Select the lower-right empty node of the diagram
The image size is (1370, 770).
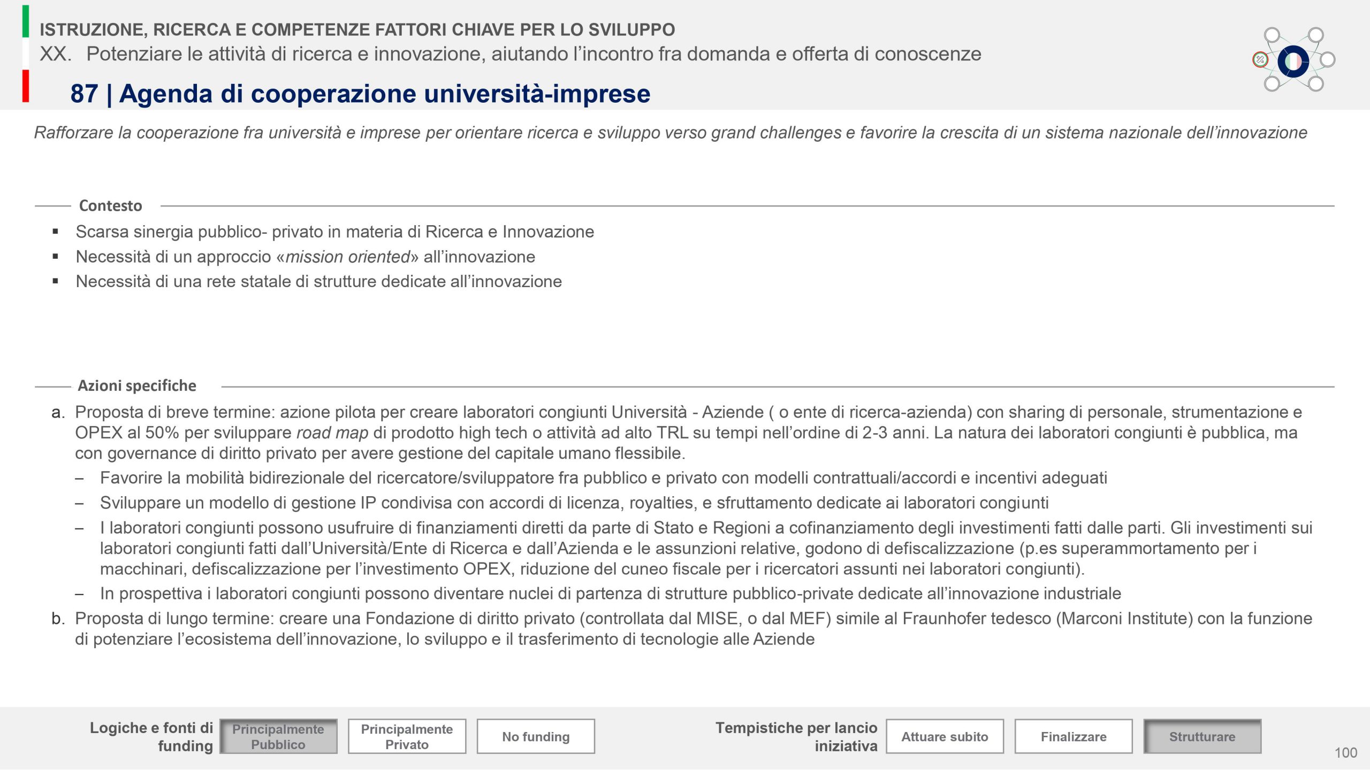click(1315, 83)
